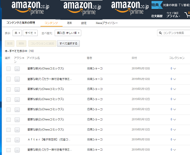
Task: Open actions menu for 憂鬱な朝(8)
Action: tap(17, 150)
